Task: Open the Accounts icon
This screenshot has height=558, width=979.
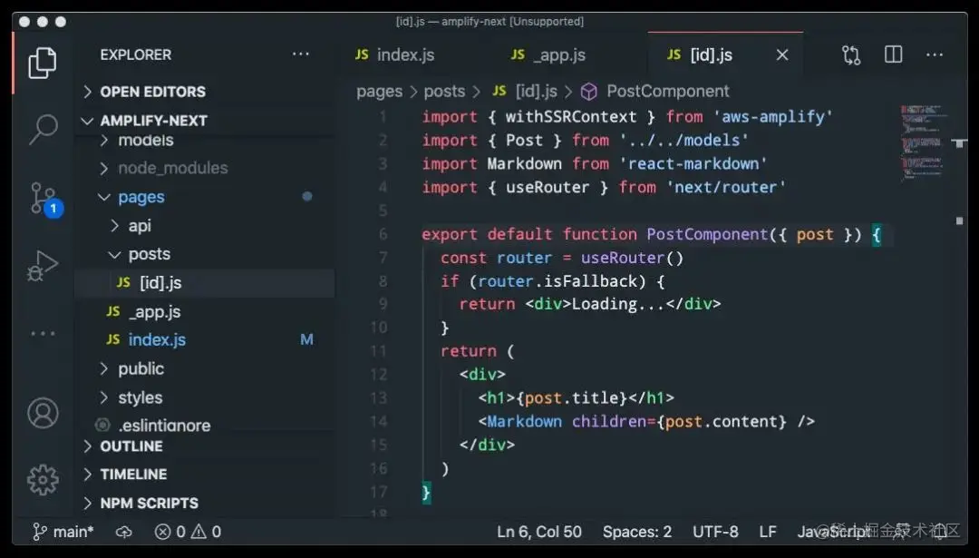Action: (x=44, y=413)
